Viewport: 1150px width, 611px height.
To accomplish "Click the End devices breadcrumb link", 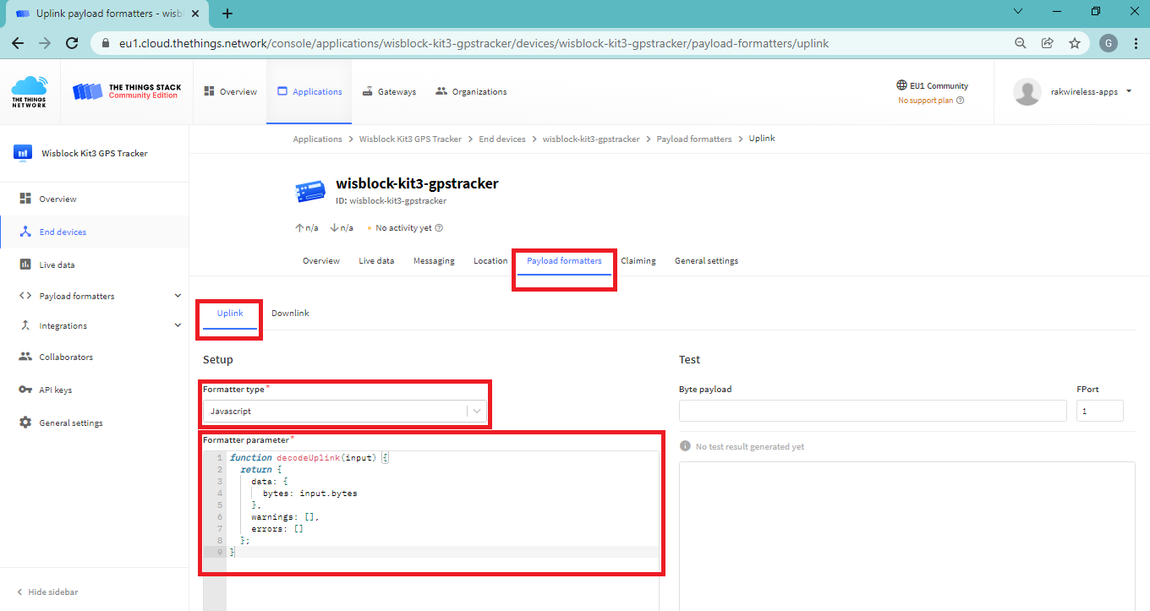I will tap(502, 139).
